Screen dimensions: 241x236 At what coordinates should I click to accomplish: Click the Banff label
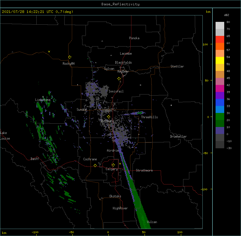[x=35, y=159]
